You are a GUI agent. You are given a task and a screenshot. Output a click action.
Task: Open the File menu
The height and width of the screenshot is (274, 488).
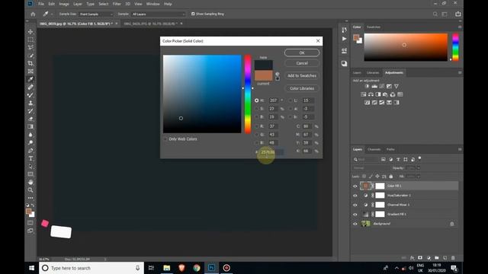click(x=41, y=4)
